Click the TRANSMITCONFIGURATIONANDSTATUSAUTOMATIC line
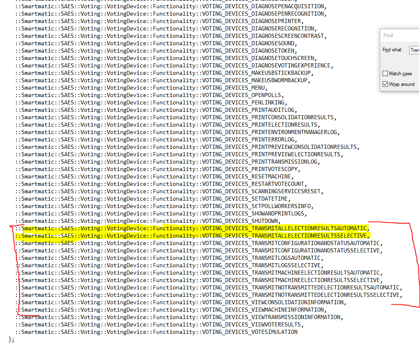This screenshot has width=420, height=347. pyautogui.click(x=199, y=243)
